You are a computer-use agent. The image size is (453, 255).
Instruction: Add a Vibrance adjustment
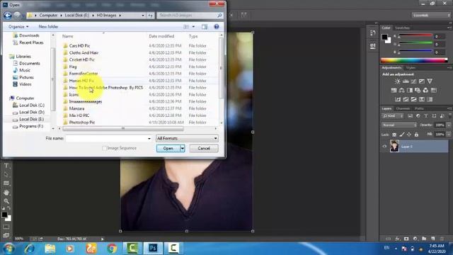[x=430, y=81]
